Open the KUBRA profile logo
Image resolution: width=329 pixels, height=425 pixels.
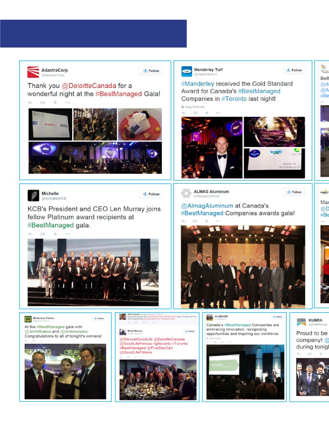point(301,322)
